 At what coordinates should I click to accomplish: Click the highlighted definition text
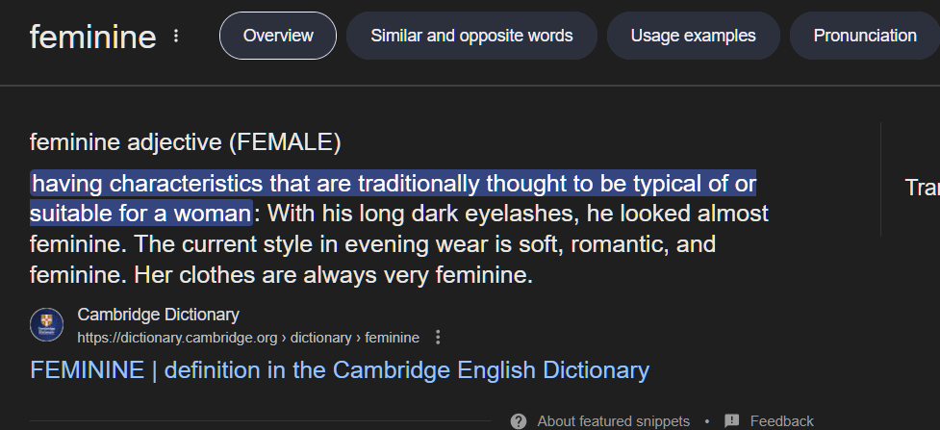(x=393, y=198)
